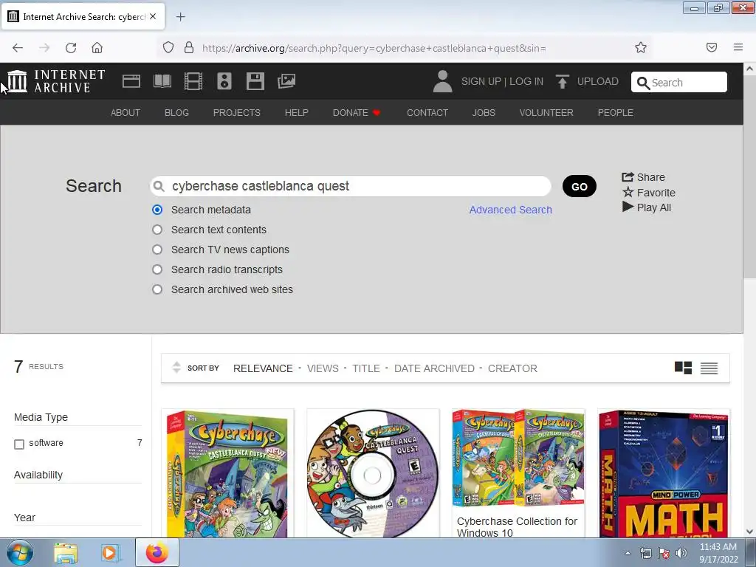Image resolution: width=756 pixels, height=567 pixels.
Task: Switch to tile view layout
Action: pyautogui.click(x=683, y=368)
